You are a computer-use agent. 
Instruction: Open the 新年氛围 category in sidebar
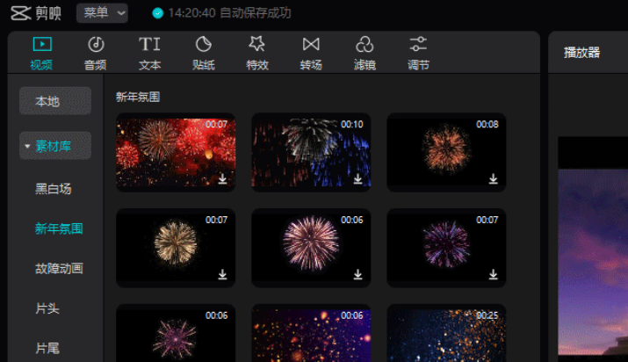coord(59,228)
